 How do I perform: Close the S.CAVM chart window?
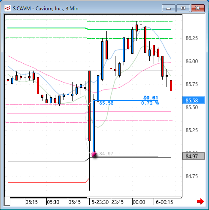point(198,8)
